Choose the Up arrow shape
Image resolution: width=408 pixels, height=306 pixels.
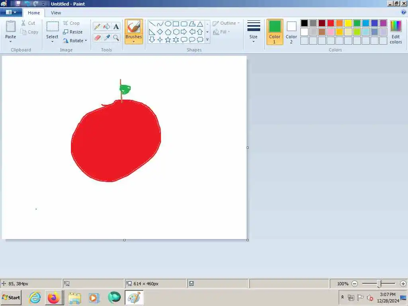coord(200,32)
